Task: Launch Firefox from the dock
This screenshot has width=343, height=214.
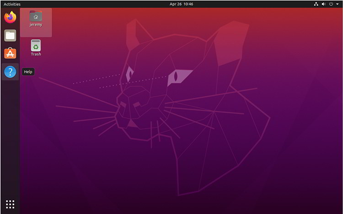Action: (10, 17)
